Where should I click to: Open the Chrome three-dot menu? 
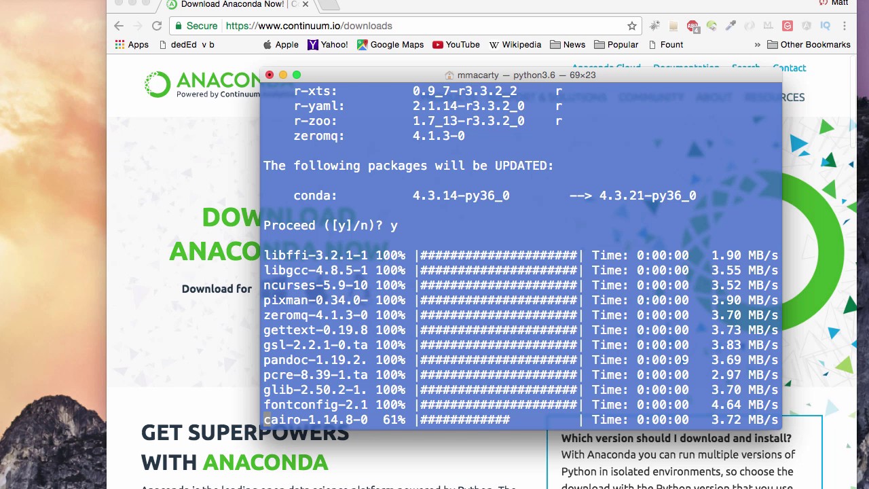(x=845, y=26)
